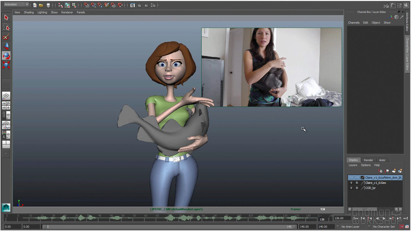The image size is (411, 231).
Task: Toggle visibility of Claire_v1_6:Geo layer
Action: (351, 183)
